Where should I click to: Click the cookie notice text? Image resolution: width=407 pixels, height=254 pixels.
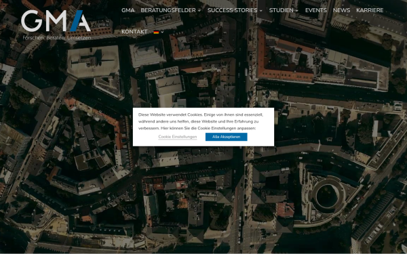tap(201, 121)
